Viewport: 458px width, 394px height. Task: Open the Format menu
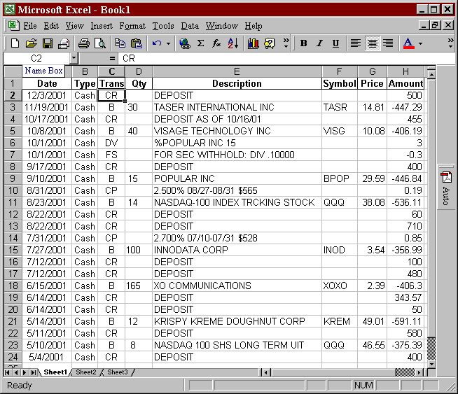click(x=132, y=26)
